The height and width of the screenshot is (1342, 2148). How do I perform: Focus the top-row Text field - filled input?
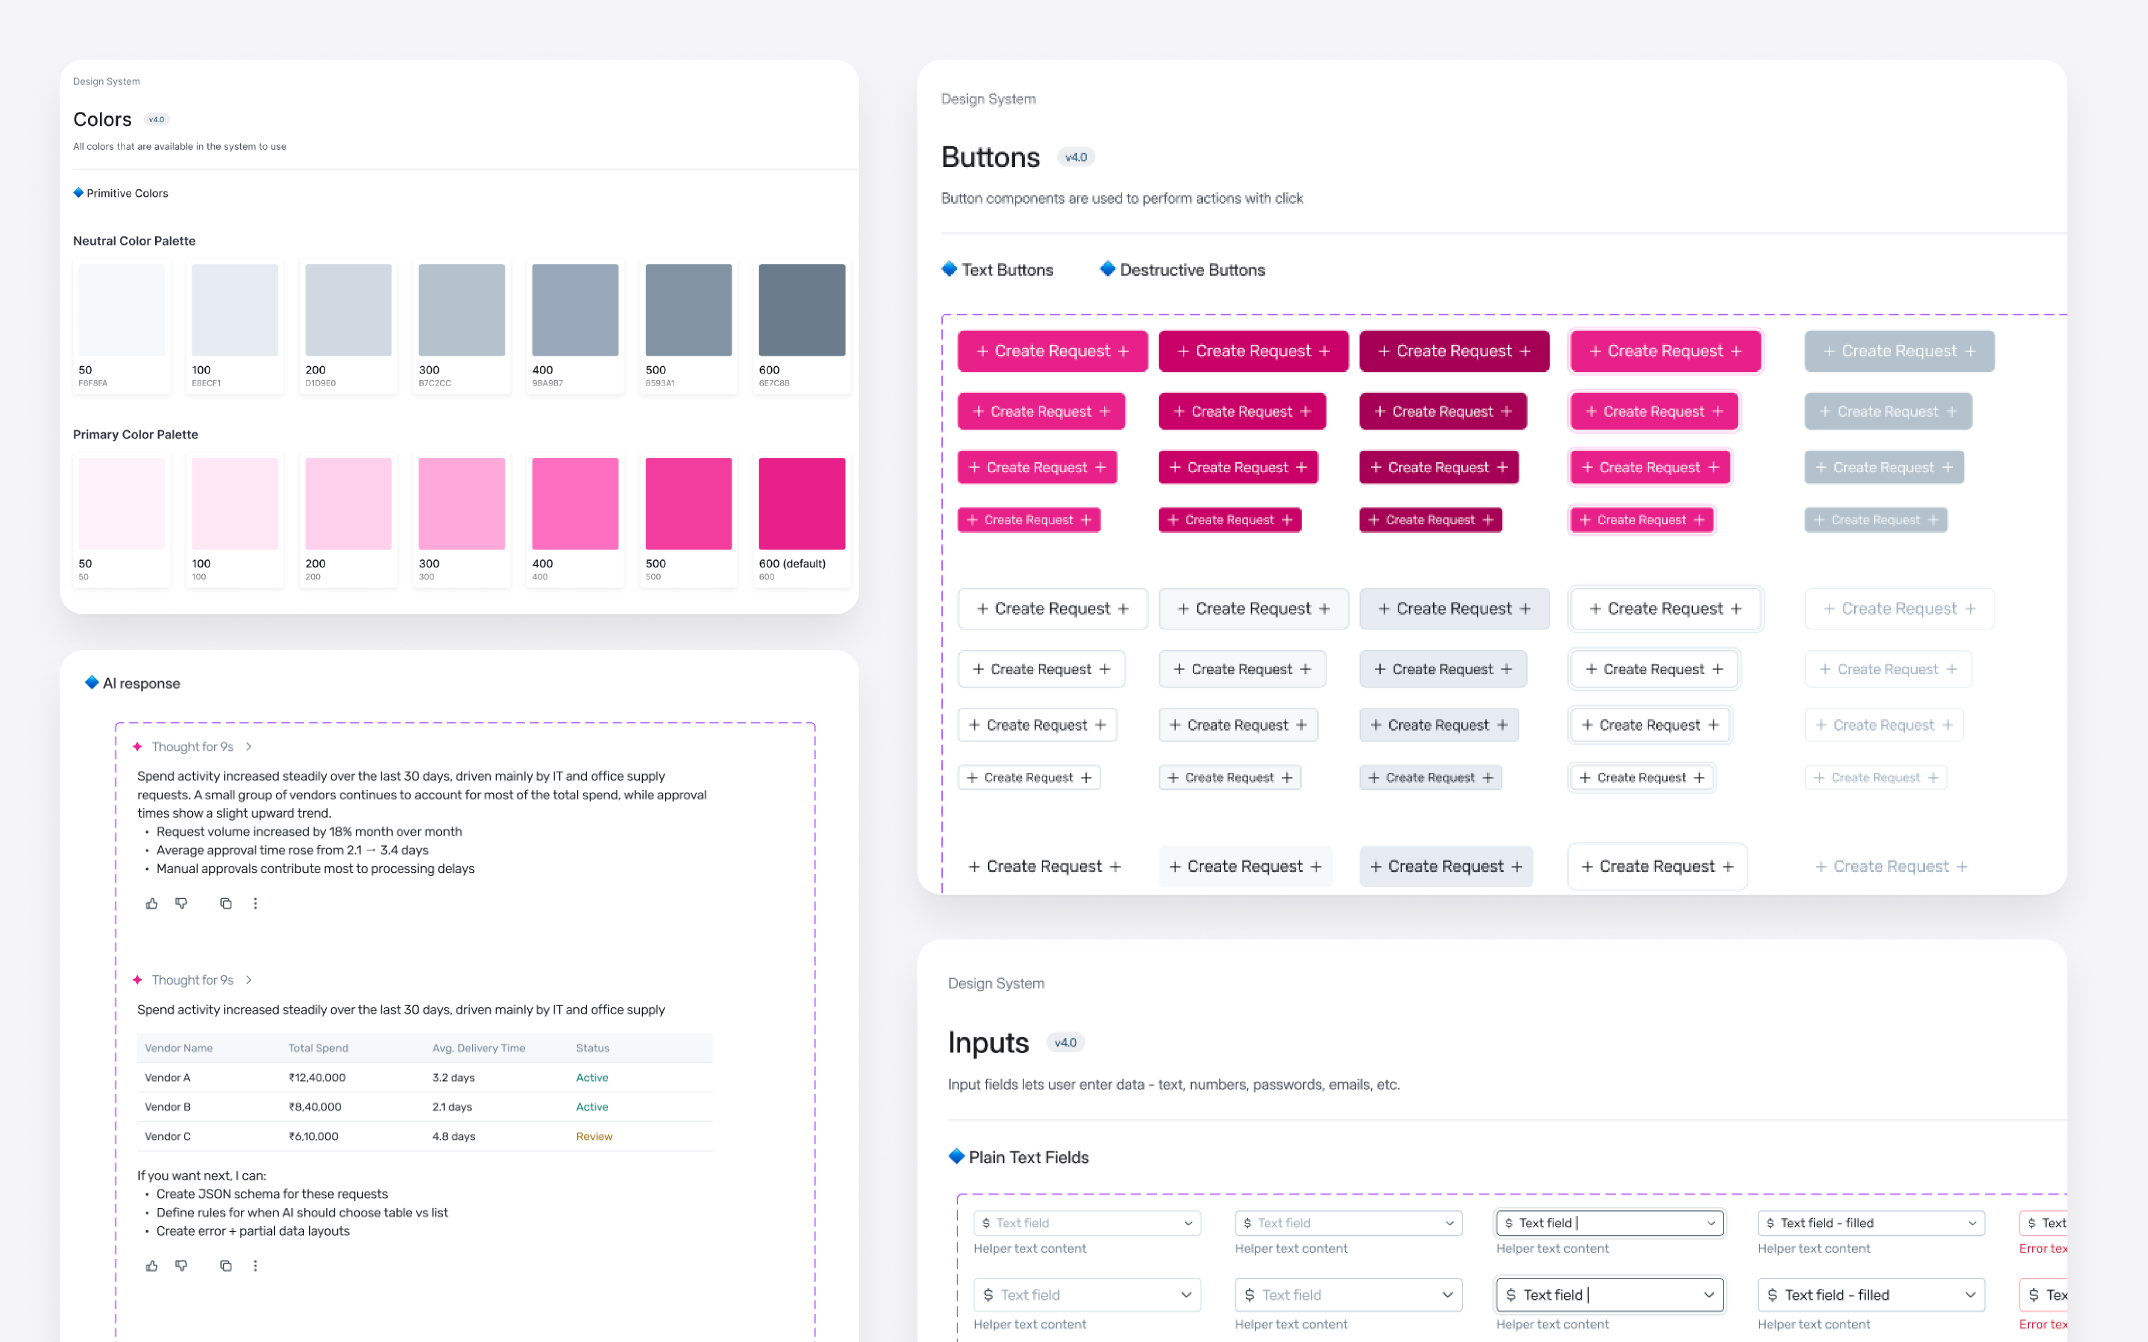click(1871, 1223)
